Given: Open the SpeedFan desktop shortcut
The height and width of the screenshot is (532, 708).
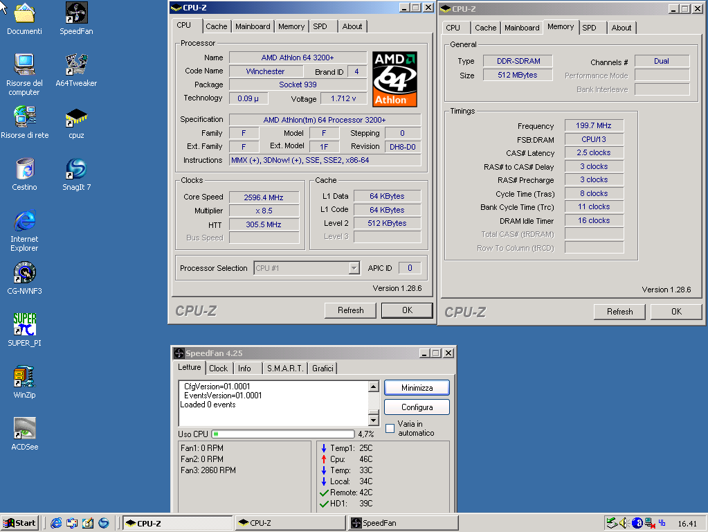Looking at the screenshot, I should click(76, 14).
